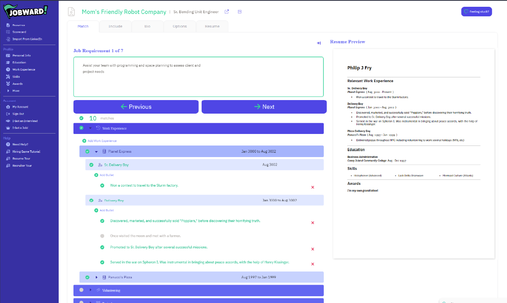507x303 pixels.
Task: Open the Awards profile section
Action: [18, 84]
